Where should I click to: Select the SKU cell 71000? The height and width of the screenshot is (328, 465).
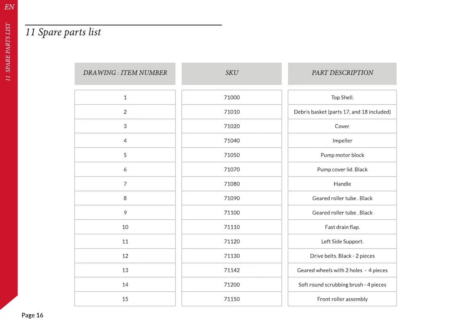[232, 97]
